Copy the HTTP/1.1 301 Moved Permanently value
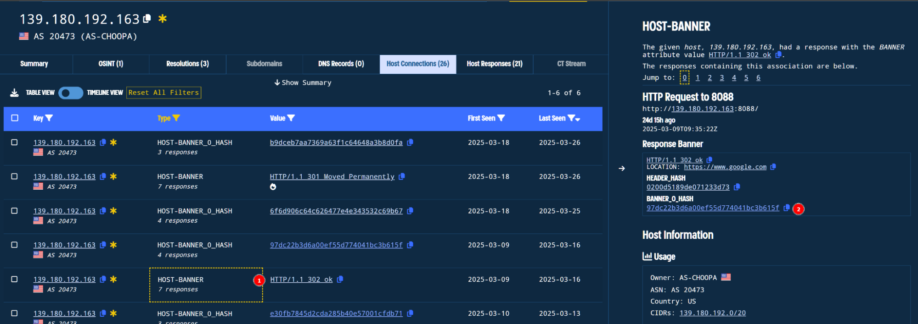This screenshot has width=918, height=324. 402,176
